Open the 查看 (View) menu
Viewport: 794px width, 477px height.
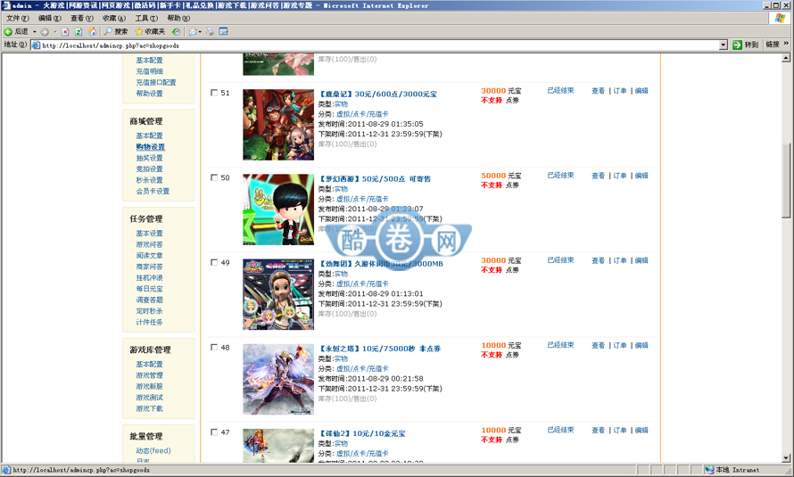(x=81, y=18)
